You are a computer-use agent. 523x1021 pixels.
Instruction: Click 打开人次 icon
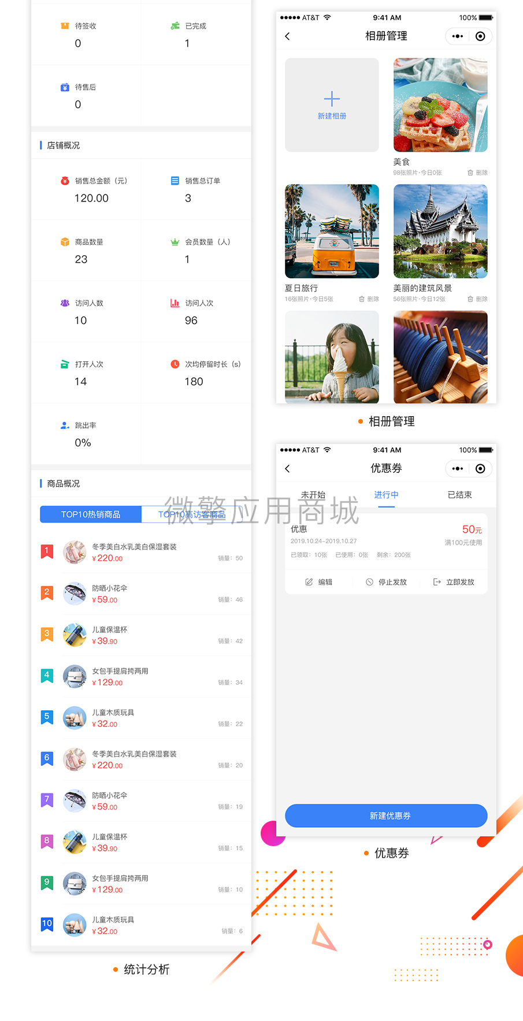[65, 364]
